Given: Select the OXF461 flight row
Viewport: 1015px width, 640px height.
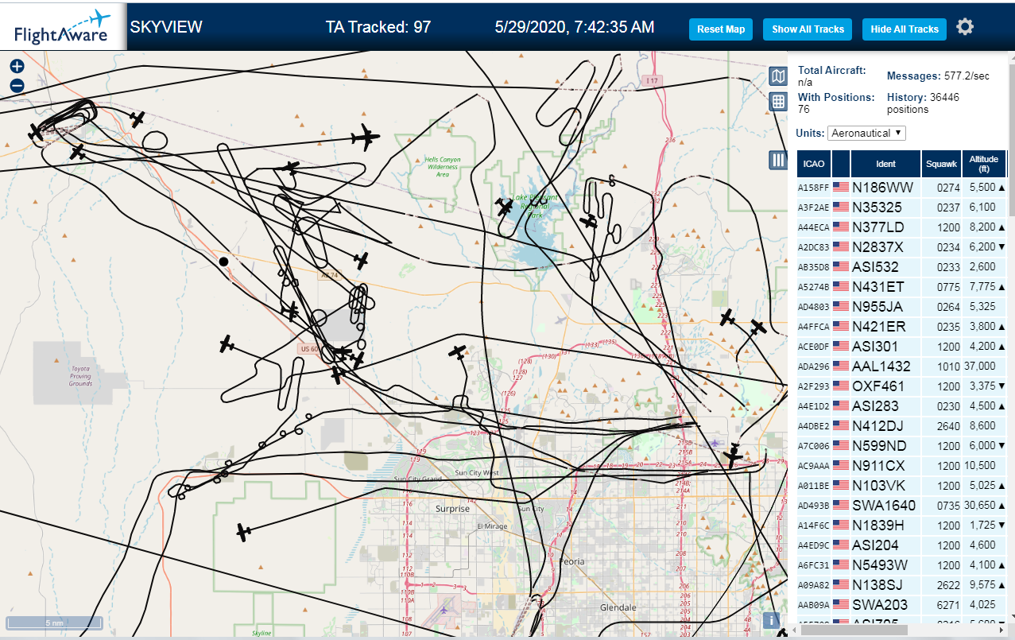Looking at the screenshot, I should (x=902, y=386).
